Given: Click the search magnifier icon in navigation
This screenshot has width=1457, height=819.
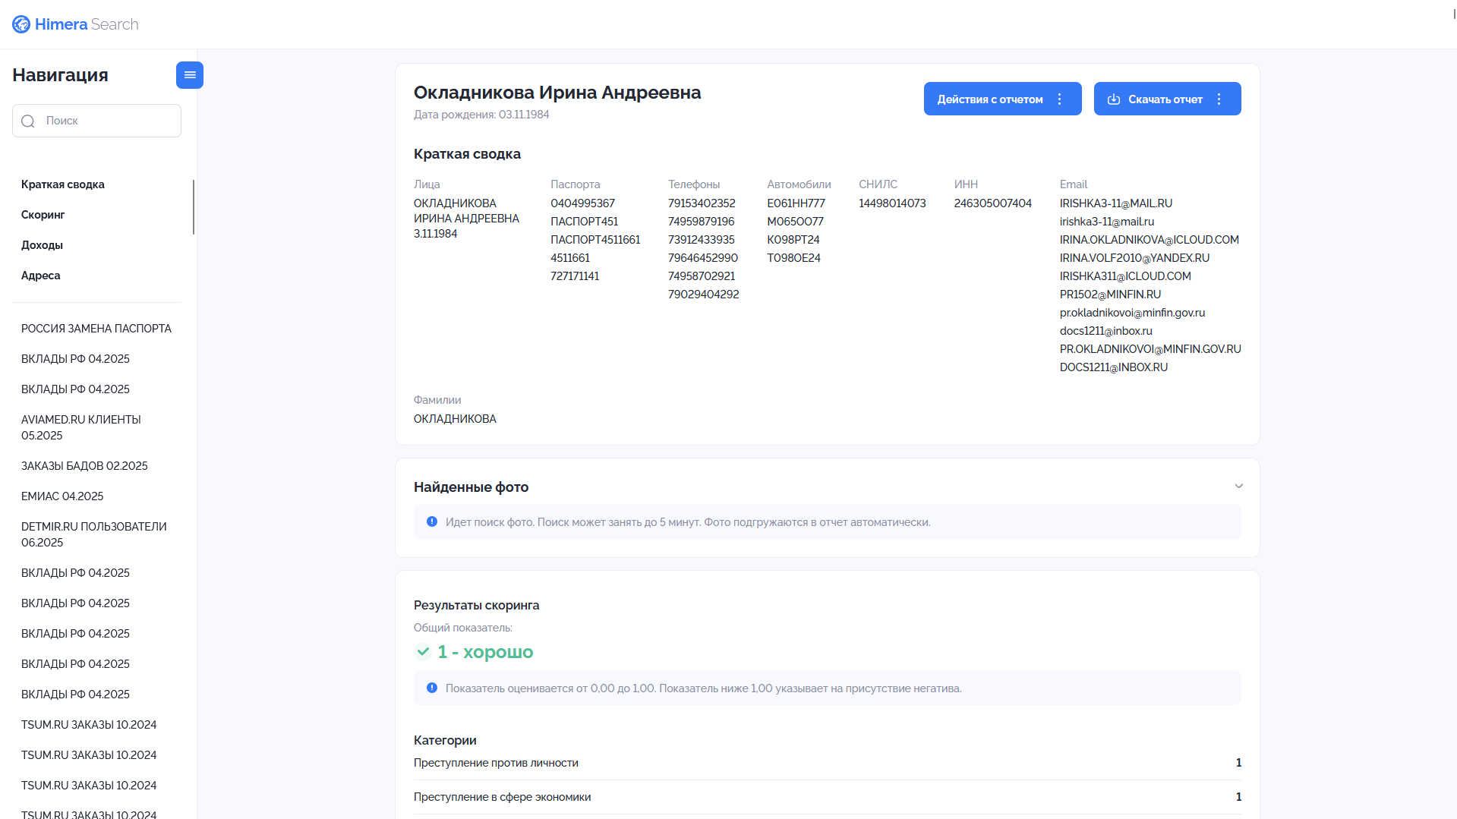Looking at the screenshot, I should coord(28,121).
